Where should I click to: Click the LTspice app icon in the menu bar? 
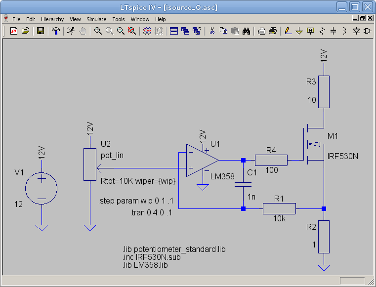6,18
